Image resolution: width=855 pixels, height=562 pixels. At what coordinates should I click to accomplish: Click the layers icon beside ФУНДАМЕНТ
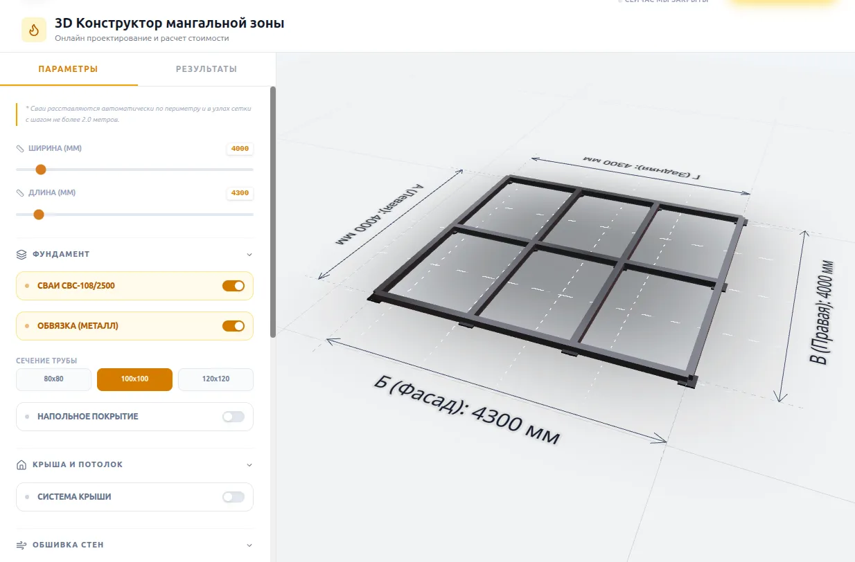point(21,254)
